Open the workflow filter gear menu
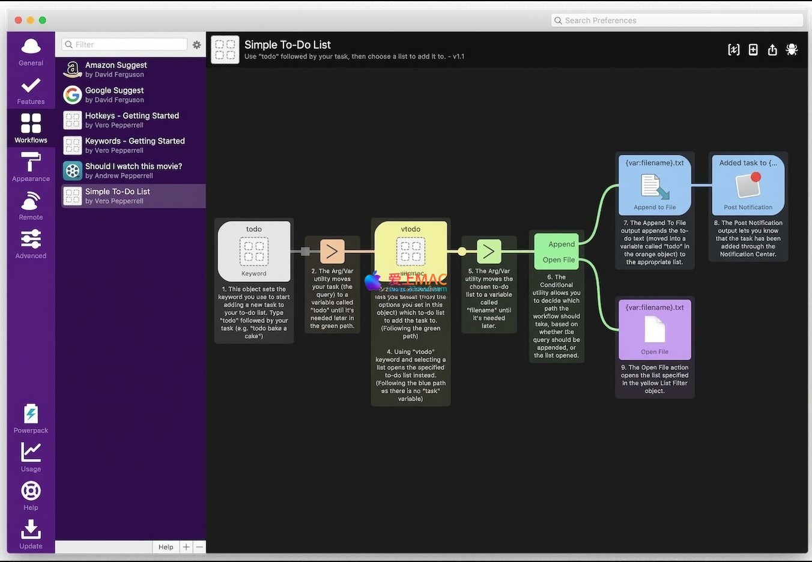This screenshot has height=562, width=812. pos(196,44)
